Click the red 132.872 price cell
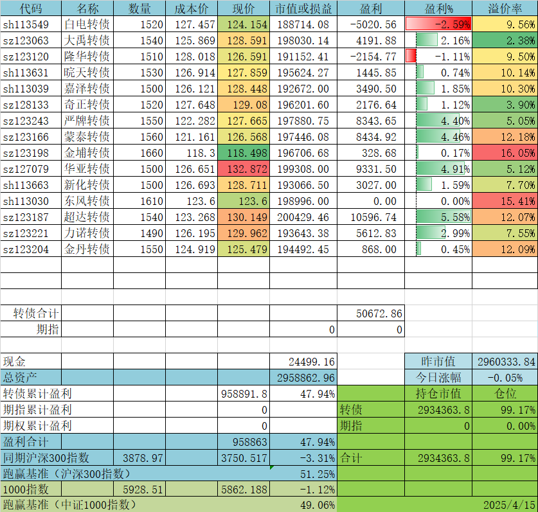This screenshot has width=538, height=512. (x=244, y=169)
